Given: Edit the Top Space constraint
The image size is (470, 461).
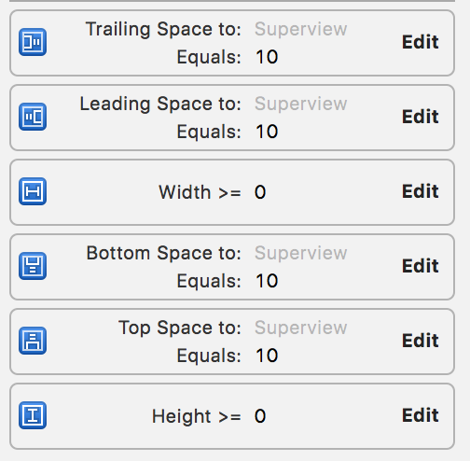Looking at the screenshot, I should click(421, 341).
